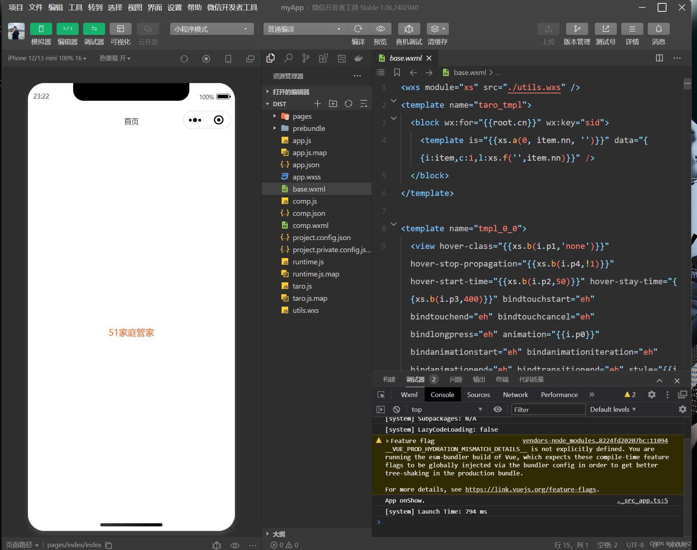This screenshot has width=697, height=550.
Task: Open the hot reload dropdown
Action: (115, 58)
